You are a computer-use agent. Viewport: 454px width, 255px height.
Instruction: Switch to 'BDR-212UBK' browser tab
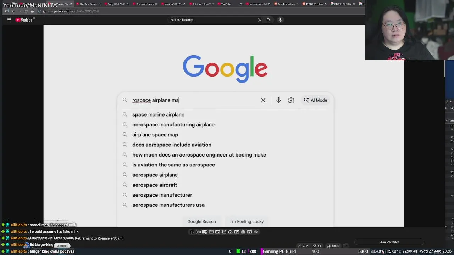pos(343,4)
